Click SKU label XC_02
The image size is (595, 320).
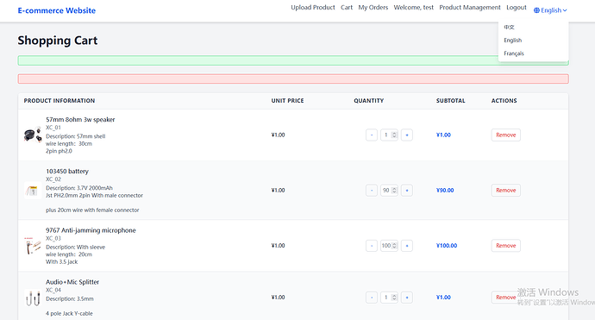pos(53,179)
